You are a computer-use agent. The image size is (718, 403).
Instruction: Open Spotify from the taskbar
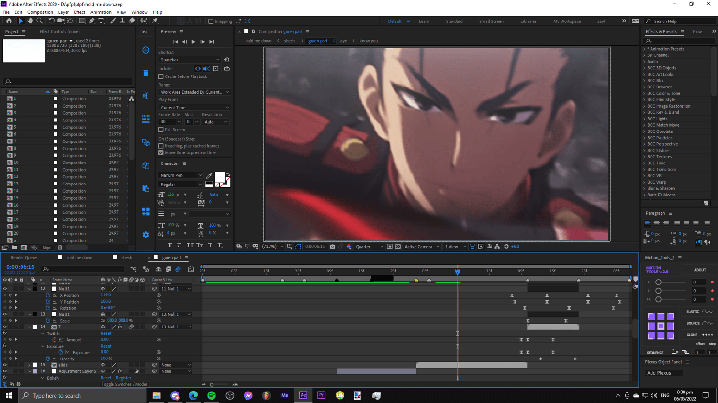212,395
